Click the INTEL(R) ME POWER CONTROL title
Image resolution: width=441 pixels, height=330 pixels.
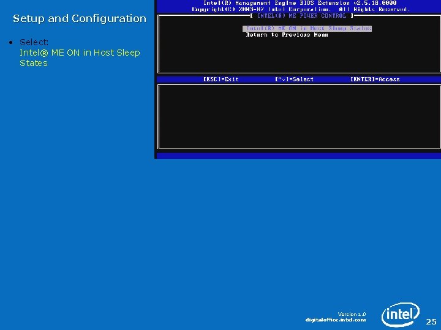pos(301,16)
